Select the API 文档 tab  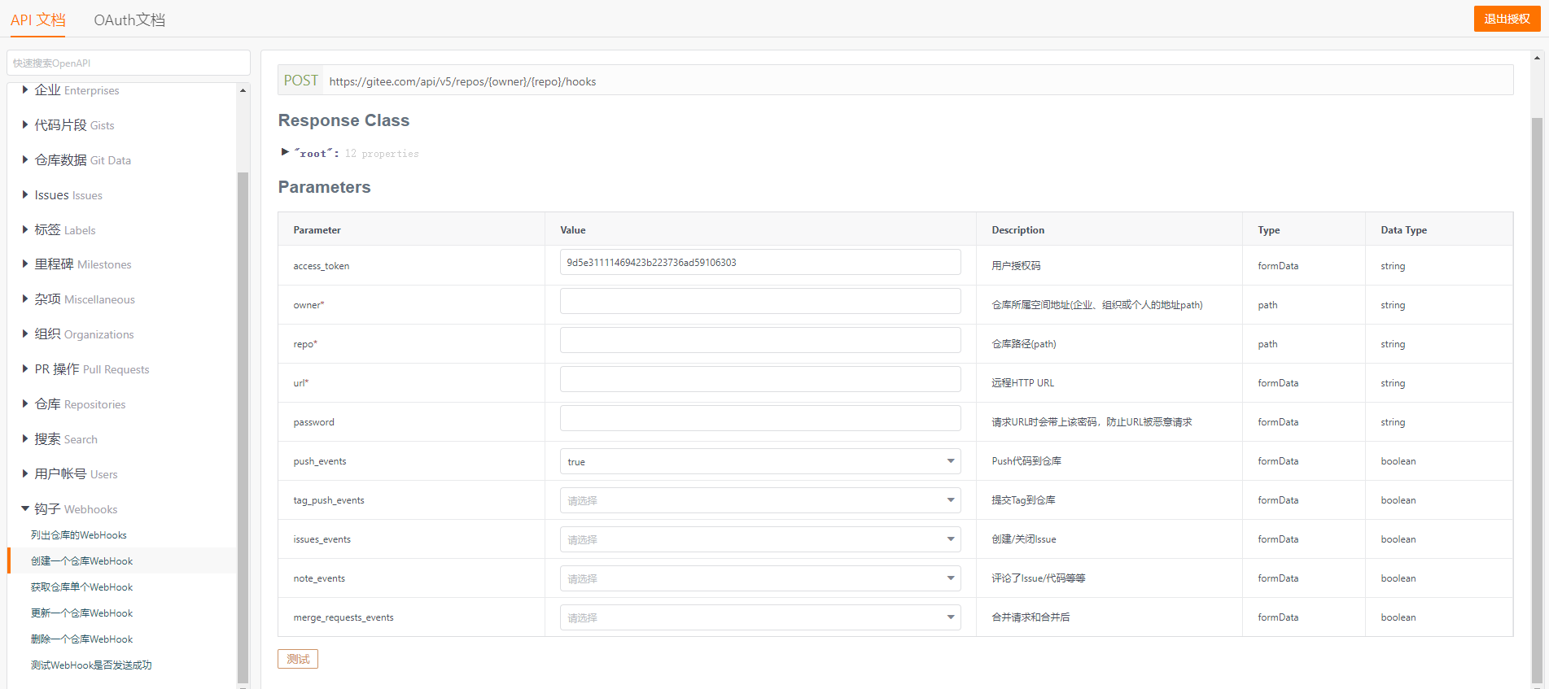(38, 20)
